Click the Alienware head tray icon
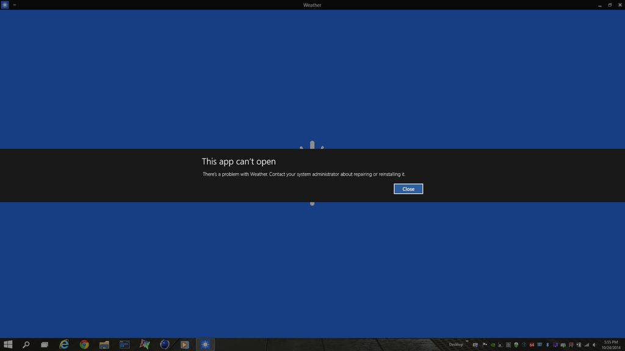Viewport: 625px width, 351px height. [x=516, y=345]
